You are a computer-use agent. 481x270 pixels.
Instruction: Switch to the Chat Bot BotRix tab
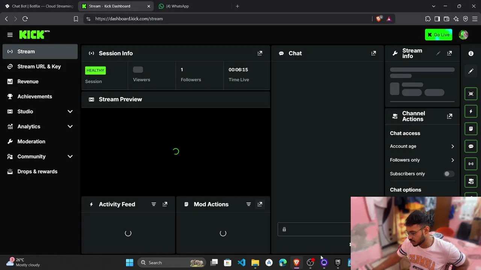(x=39, y=6)
